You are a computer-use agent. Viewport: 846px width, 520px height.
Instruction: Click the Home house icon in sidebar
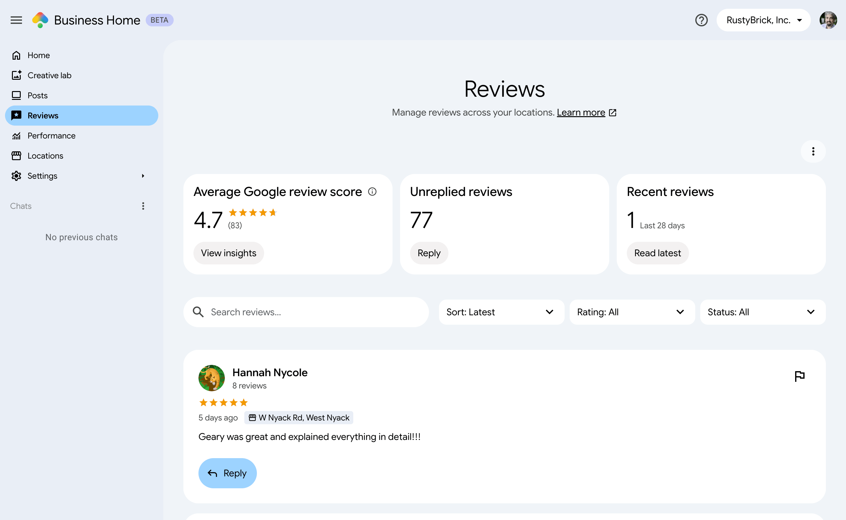click(x=16, y=55)
